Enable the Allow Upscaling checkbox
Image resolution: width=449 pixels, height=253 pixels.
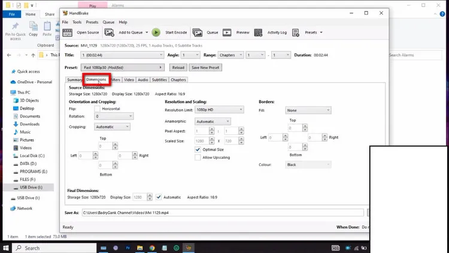(x=198, y=158)
